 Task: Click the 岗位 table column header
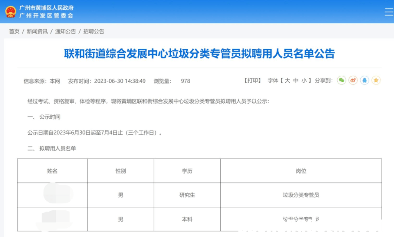click(x=301, y=171)
